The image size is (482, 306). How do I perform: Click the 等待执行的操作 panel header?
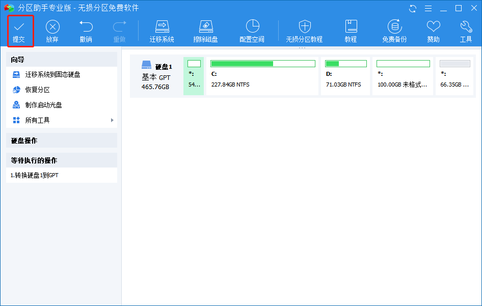(62, 160)
